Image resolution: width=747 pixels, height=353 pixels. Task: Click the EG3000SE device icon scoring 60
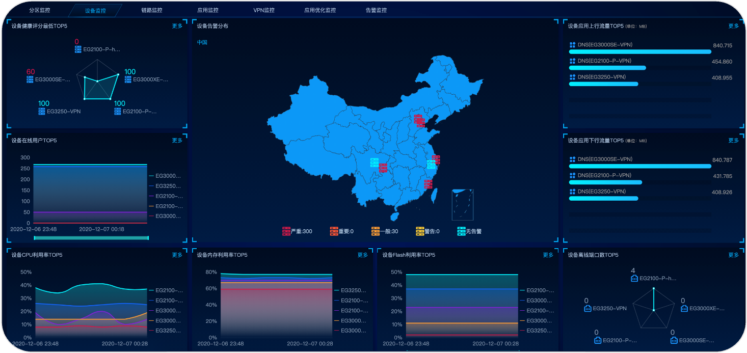click(x=30, y=79)
